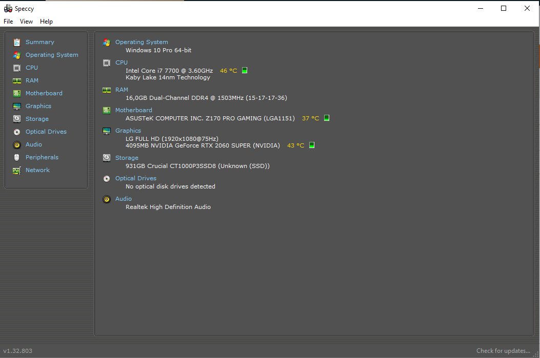Open the File menu
The height and width of the screenshot is (358, 540).
pos(8,22)
